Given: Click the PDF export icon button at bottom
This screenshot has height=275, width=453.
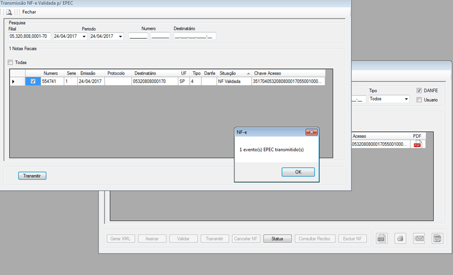Looking at the screenshot, I should pyautogui.click(x=381, y=238).
